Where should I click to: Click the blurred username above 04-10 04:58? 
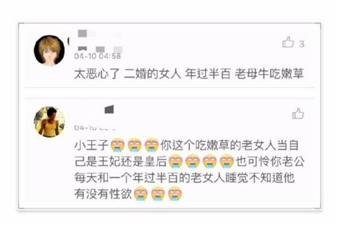[x=87, y=34]
